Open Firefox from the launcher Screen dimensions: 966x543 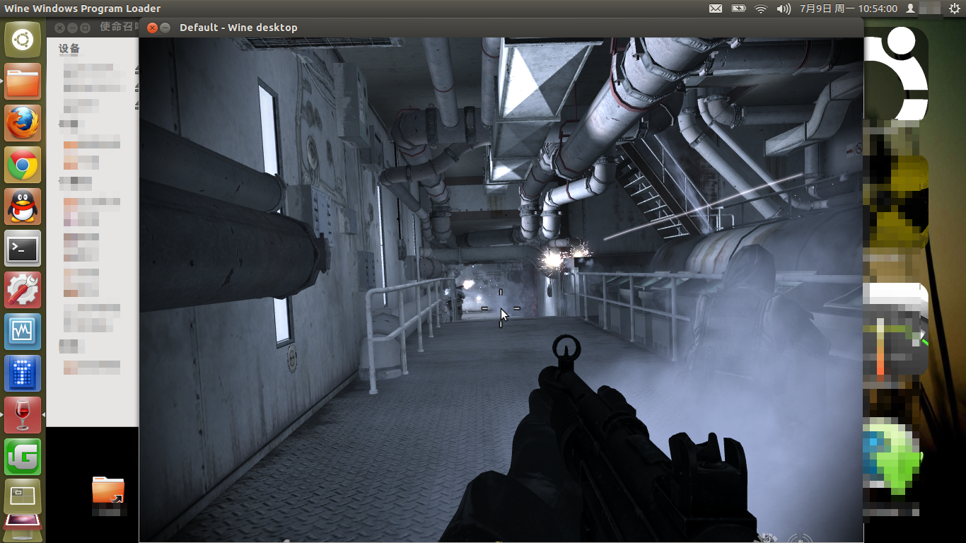click(23, 123)
